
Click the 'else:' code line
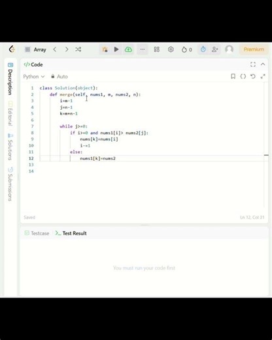[x=76, y=152]
